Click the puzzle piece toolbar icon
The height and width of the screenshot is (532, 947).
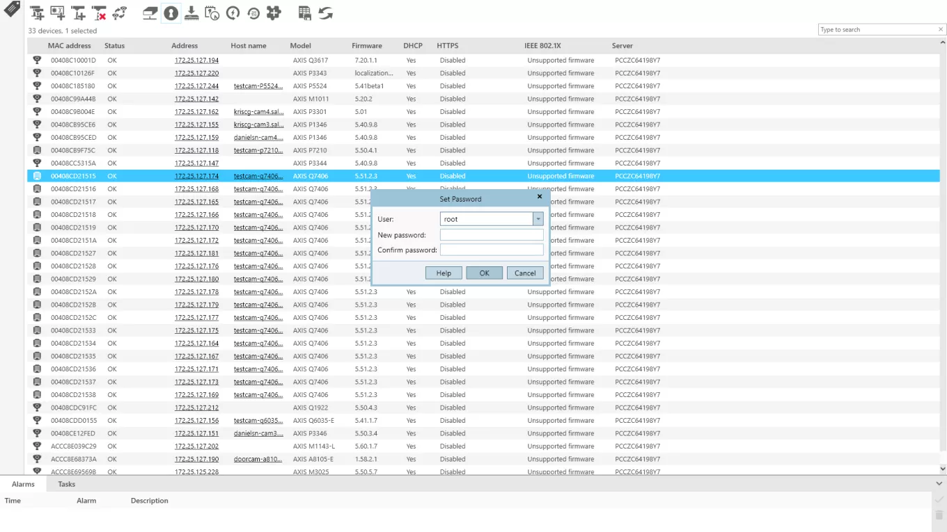(274, 13)
